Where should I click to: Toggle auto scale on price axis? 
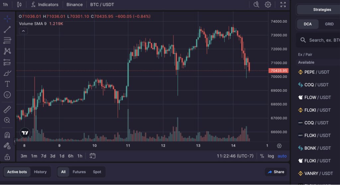pyautogui.click(x=282, y=156)
